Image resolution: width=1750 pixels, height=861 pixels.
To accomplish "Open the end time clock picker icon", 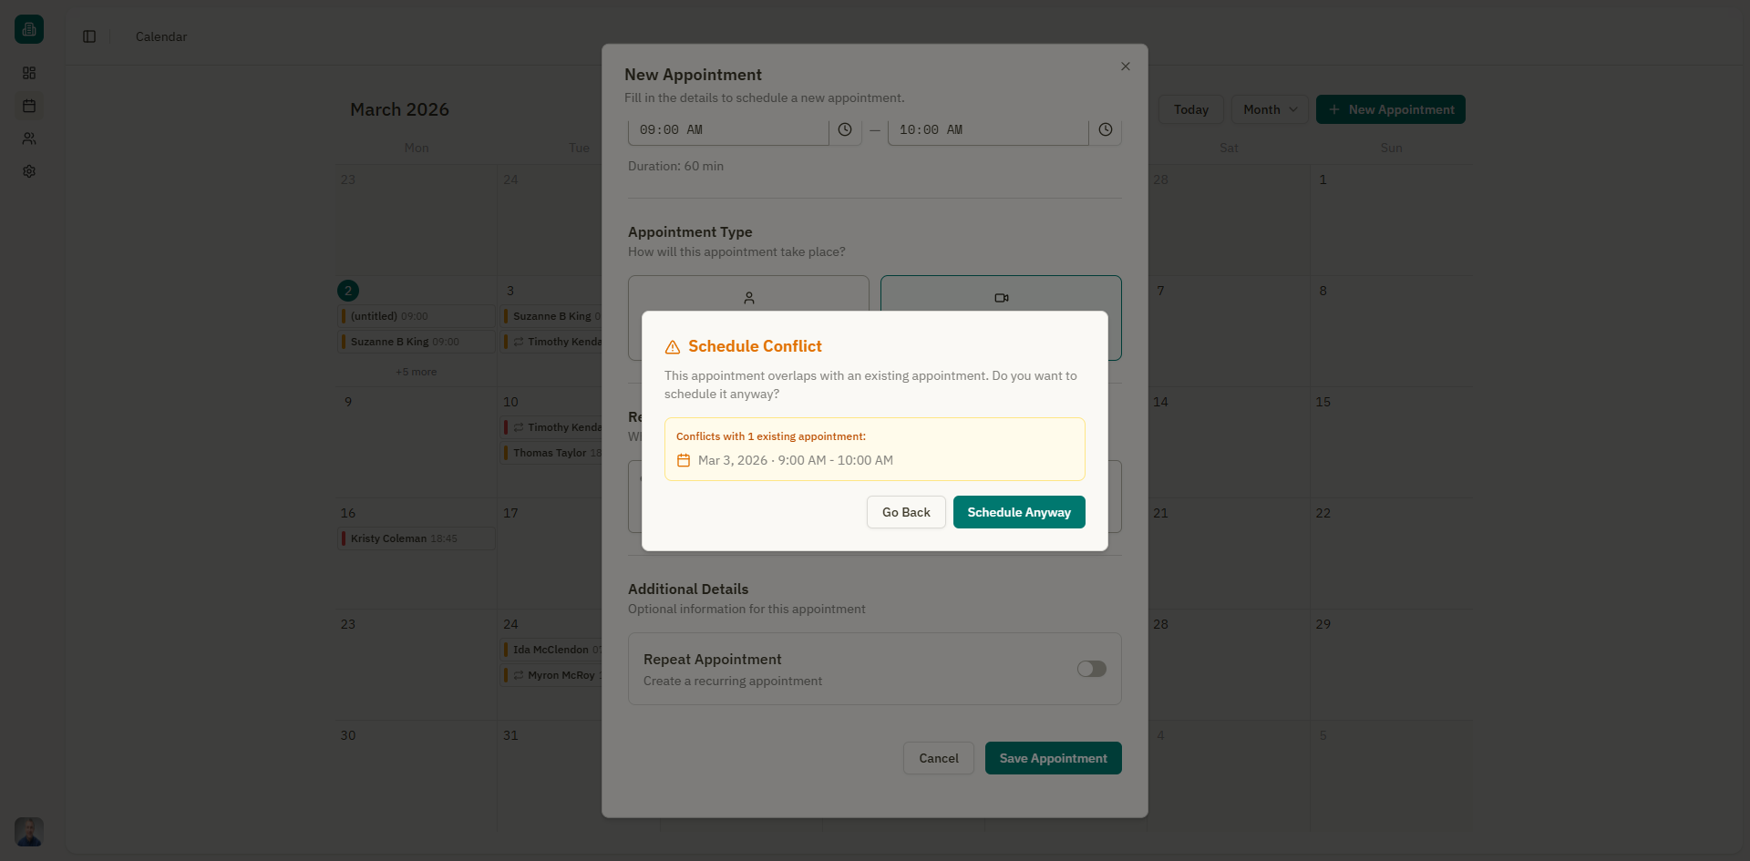I will coord(1105,129).
